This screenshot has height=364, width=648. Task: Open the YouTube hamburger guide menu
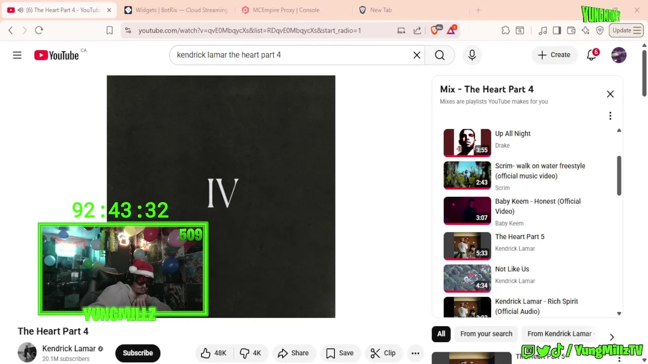(x=17, y=55)
